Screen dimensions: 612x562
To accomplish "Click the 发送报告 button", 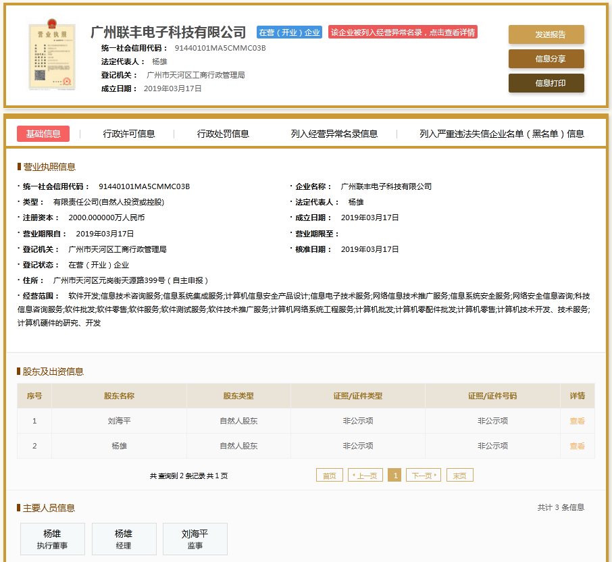I will coord(546,34).
